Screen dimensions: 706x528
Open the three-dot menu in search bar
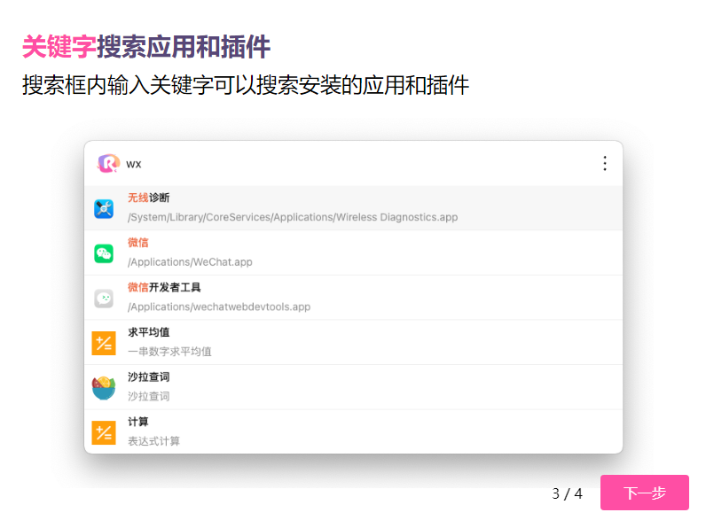point(605,163)
